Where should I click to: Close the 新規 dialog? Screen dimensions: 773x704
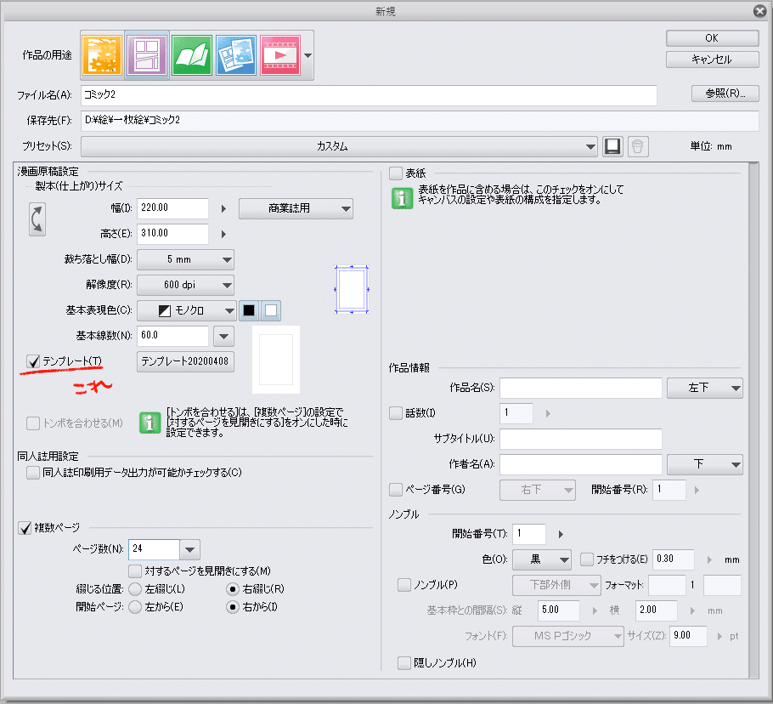[760, 11]
